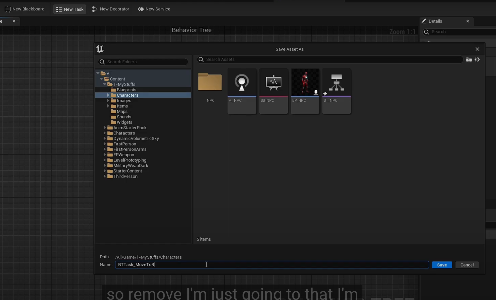Viewport: 496px width, 300px height.
Task: Select the BT_NPC asset thumbnail
Action: click(336, 90)
